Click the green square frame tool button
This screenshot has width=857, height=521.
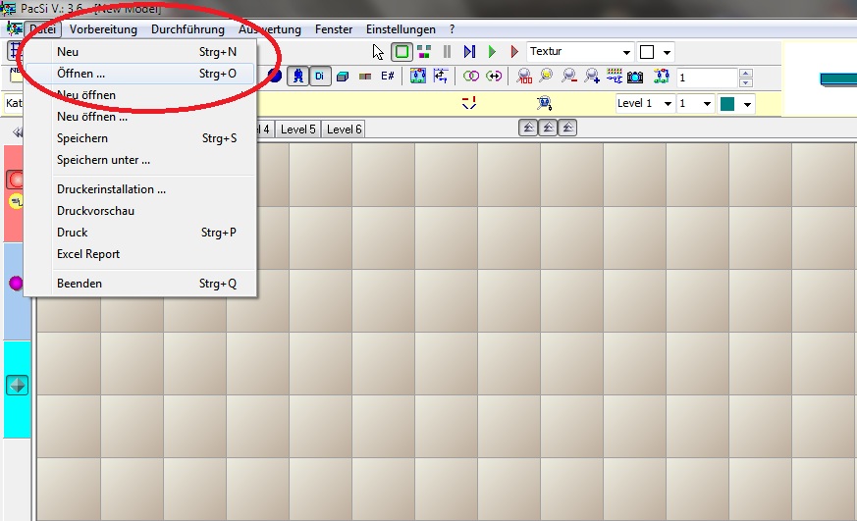(x=402, y=52)
